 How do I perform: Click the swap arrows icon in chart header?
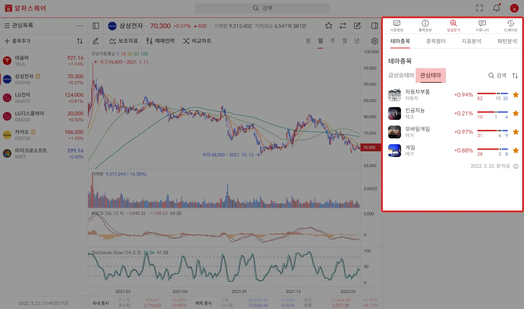point(343,26)
